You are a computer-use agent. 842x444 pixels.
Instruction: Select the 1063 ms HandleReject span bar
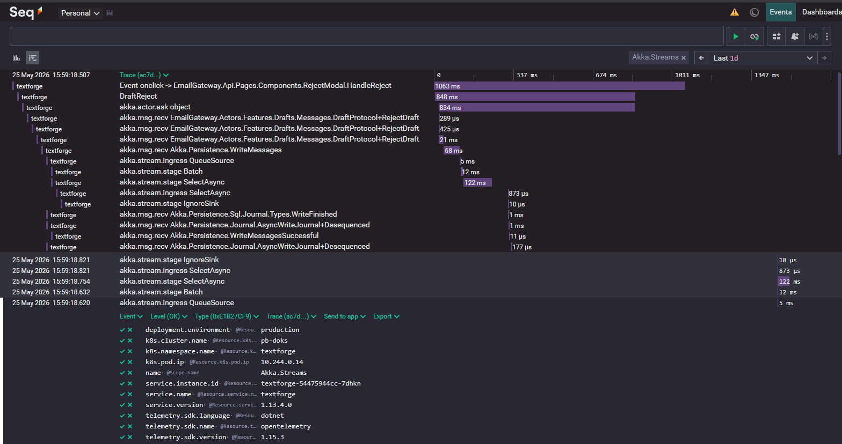559,86
